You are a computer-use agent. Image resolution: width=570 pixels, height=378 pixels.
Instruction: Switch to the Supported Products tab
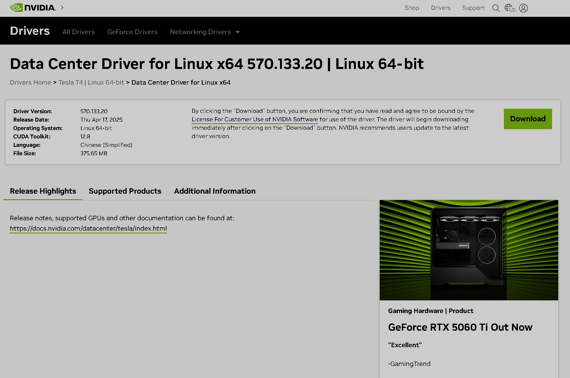(125, 191)
